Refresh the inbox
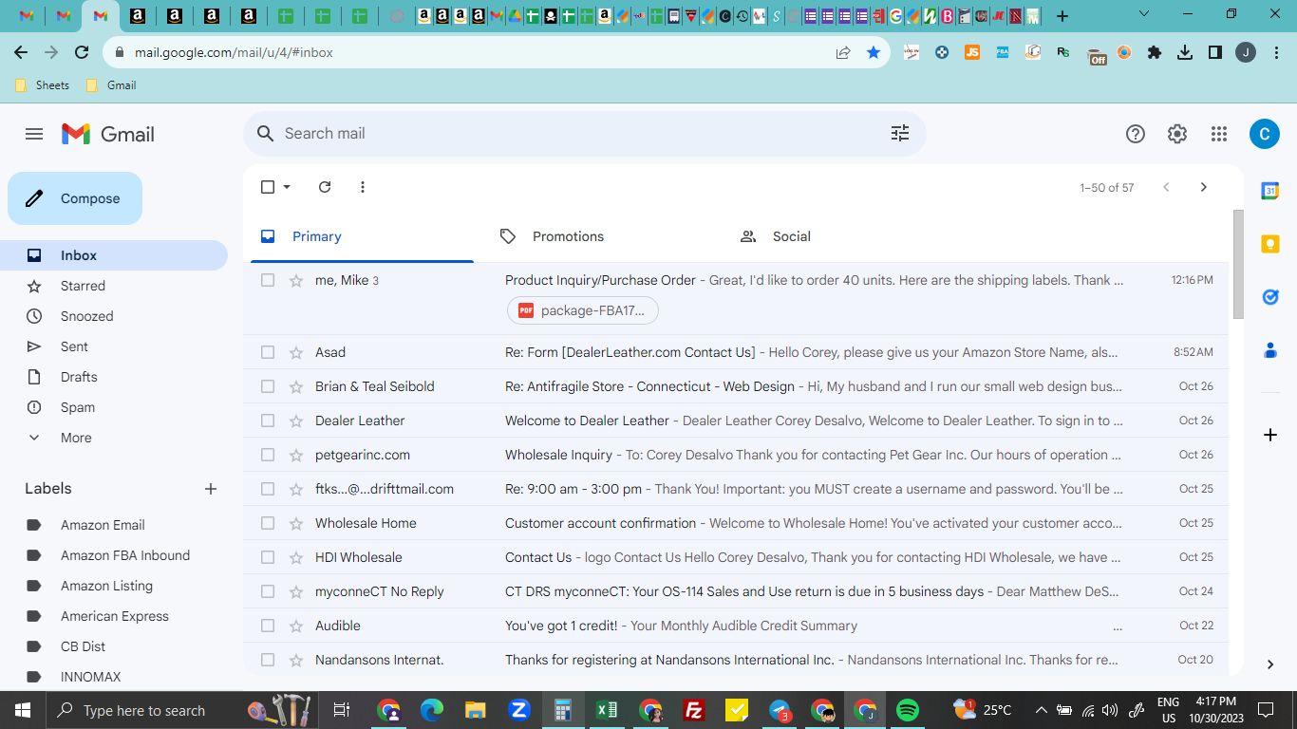The width and height of the screenshot is (1297, 729). (x=325, y=187)
